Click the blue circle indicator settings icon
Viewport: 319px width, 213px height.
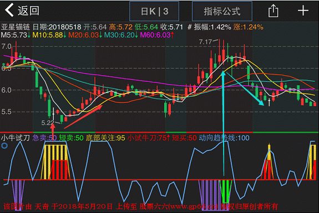click(x=4, y=146)
